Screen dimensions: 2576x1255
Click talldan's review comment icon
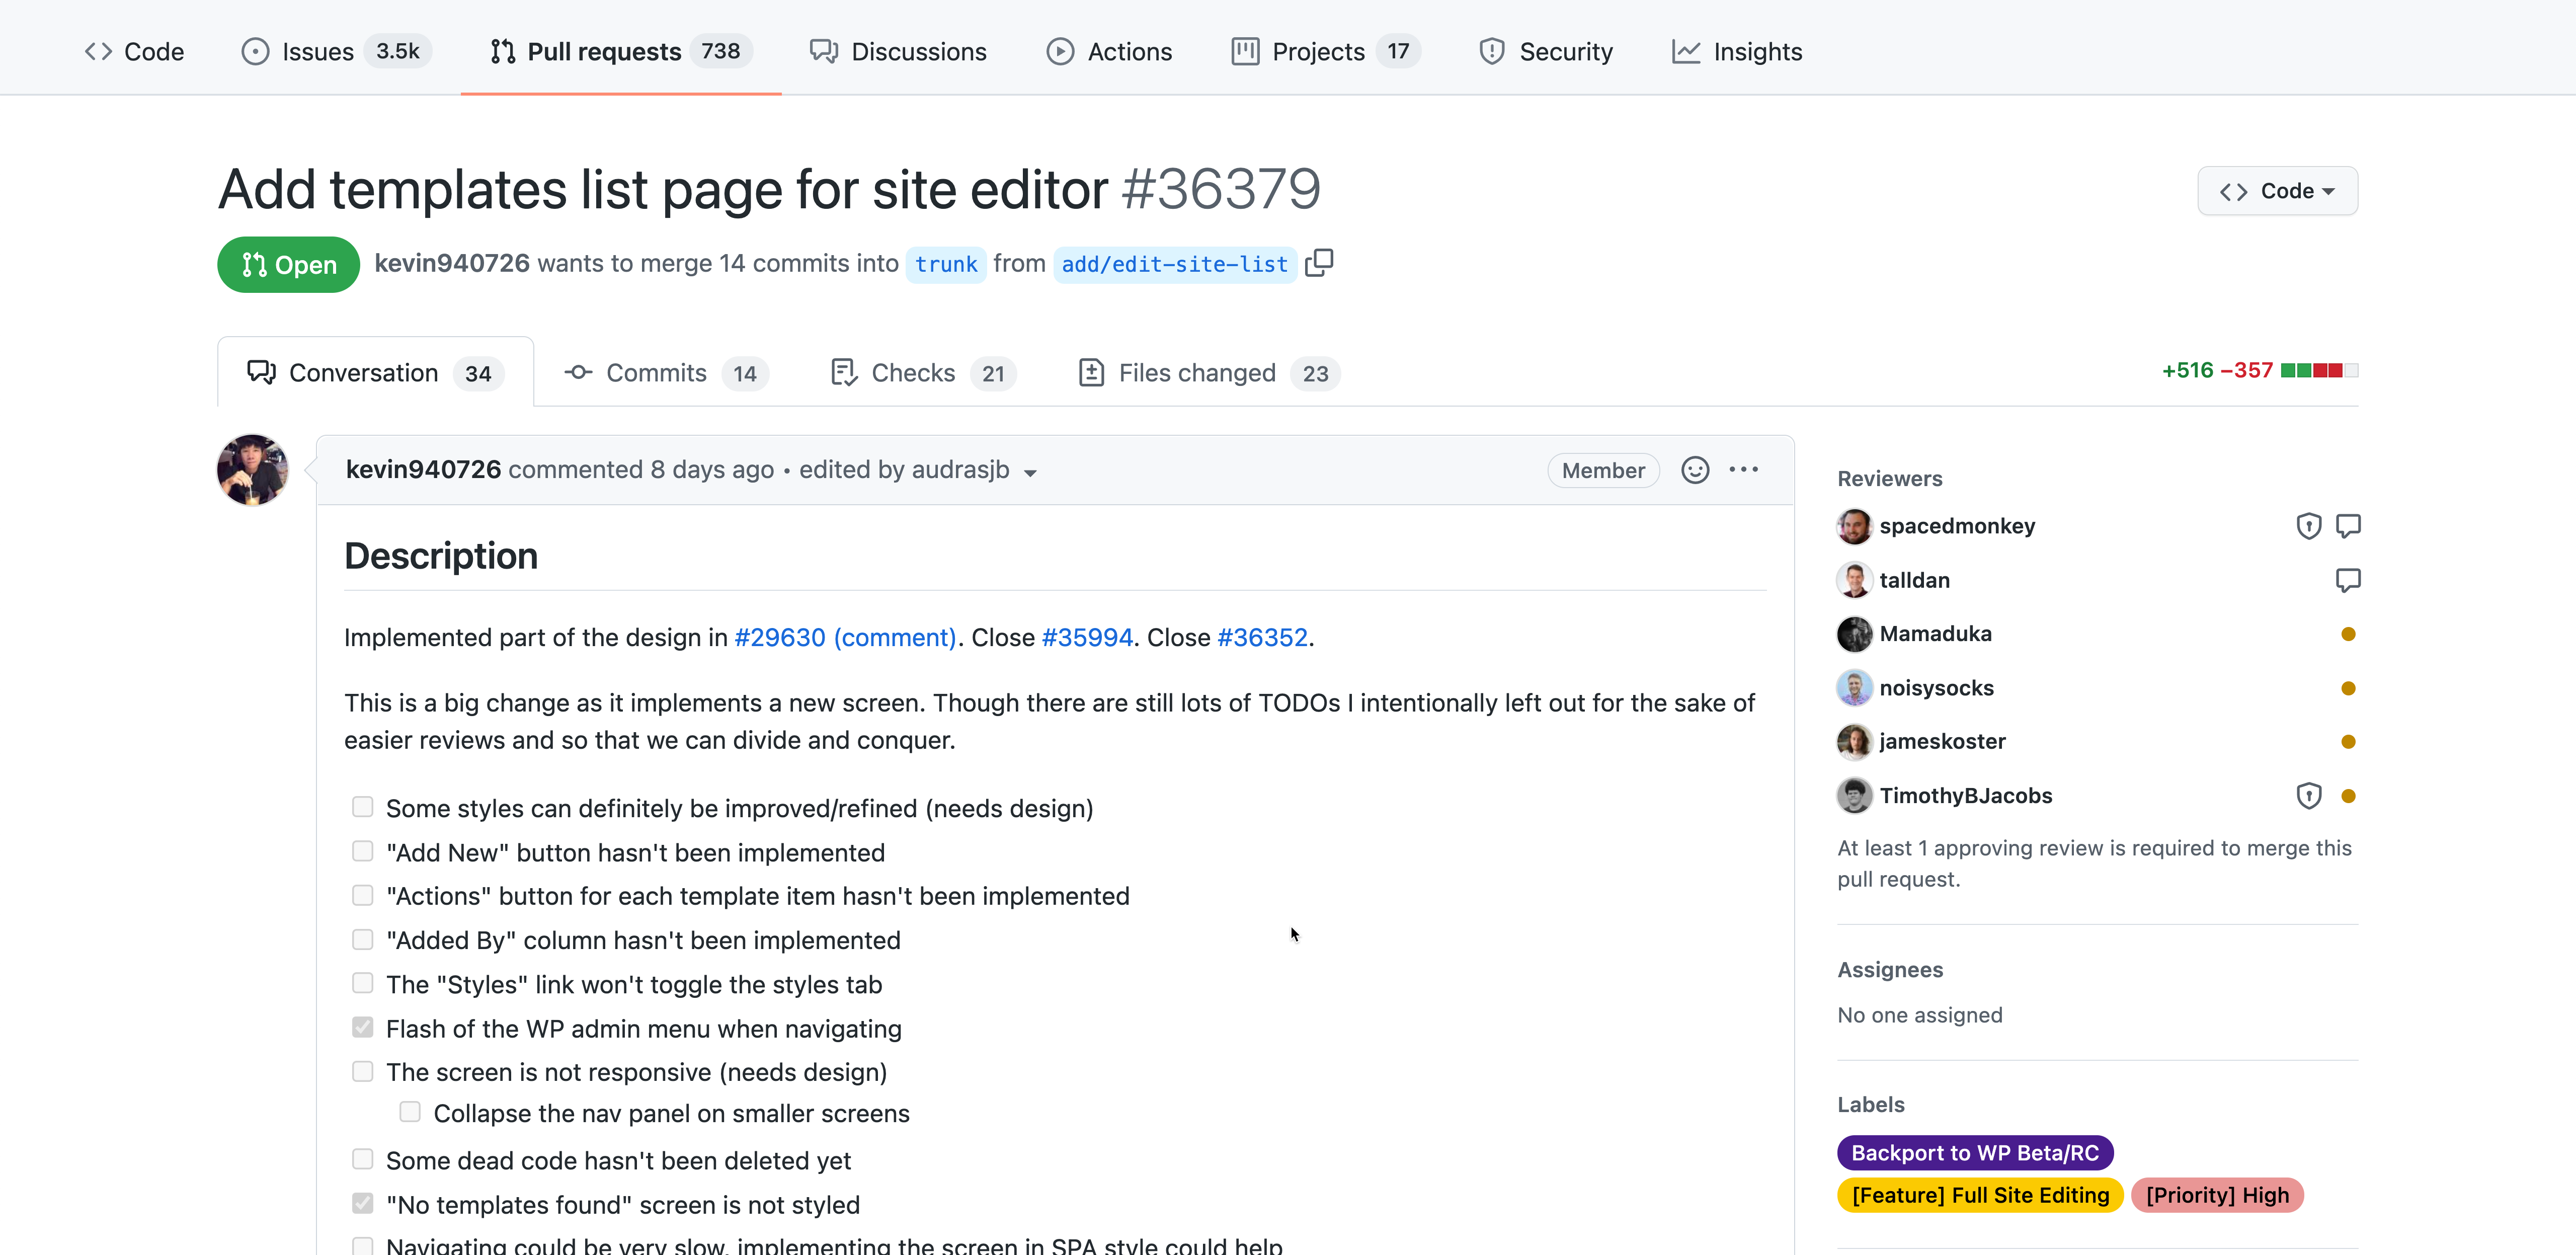[x=2348, y=580]
